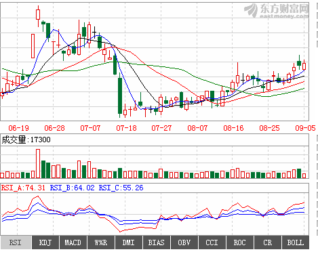Click the 07-18 date axis label
This screenshot has height=254, width=318.
point(126,128)
